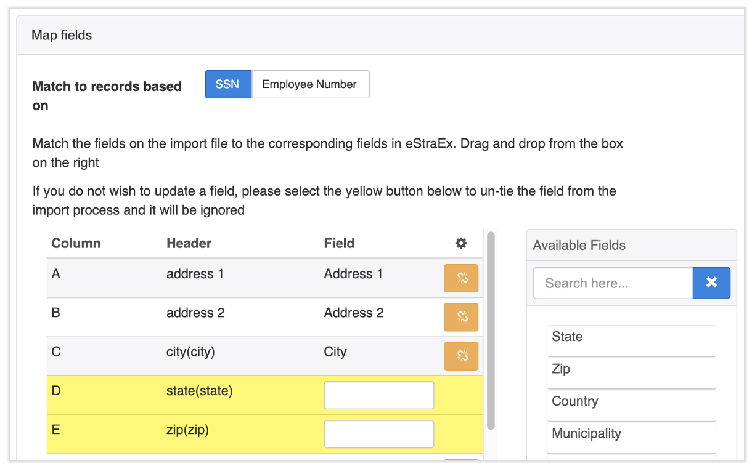Select the State available field
Image resolution: width=752 pixels, height=469 pixels.
[x=631, y=338]
